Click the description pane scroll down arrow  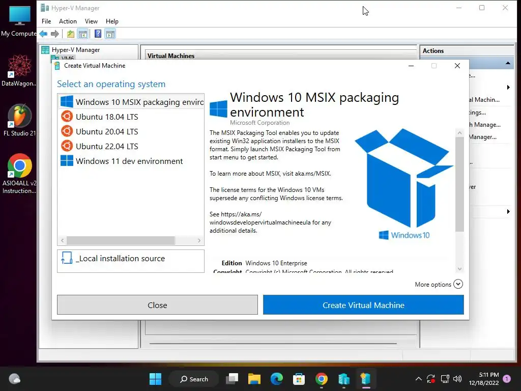(x=459, y=269)
